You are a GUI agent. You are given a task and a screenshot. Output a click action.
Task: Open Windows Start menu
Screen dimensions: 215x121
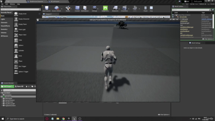click(3, 119)
